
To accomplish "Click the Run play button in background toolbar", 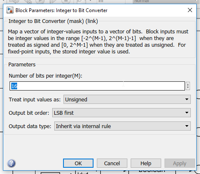I will 40,1.
